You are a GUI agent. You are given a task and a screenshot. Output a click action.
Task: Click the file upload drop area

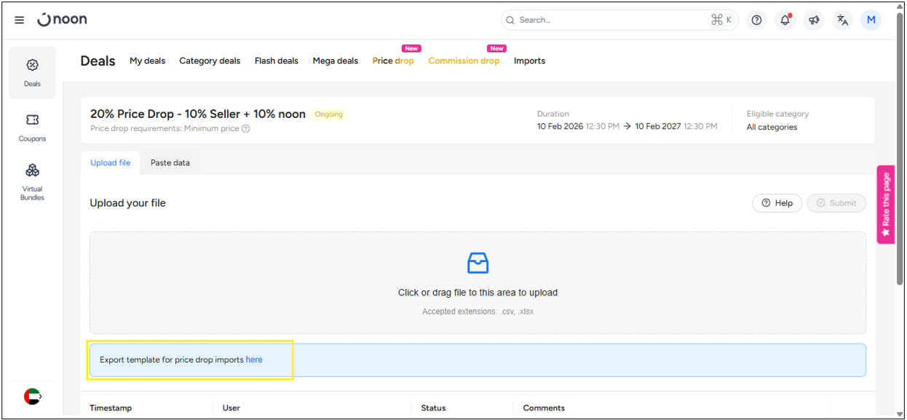(478, 282)
